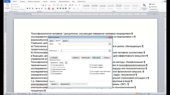Viewport: 170px width, 95px height.
Task: Click the Numbering list icon
Action: coord(62,5)
